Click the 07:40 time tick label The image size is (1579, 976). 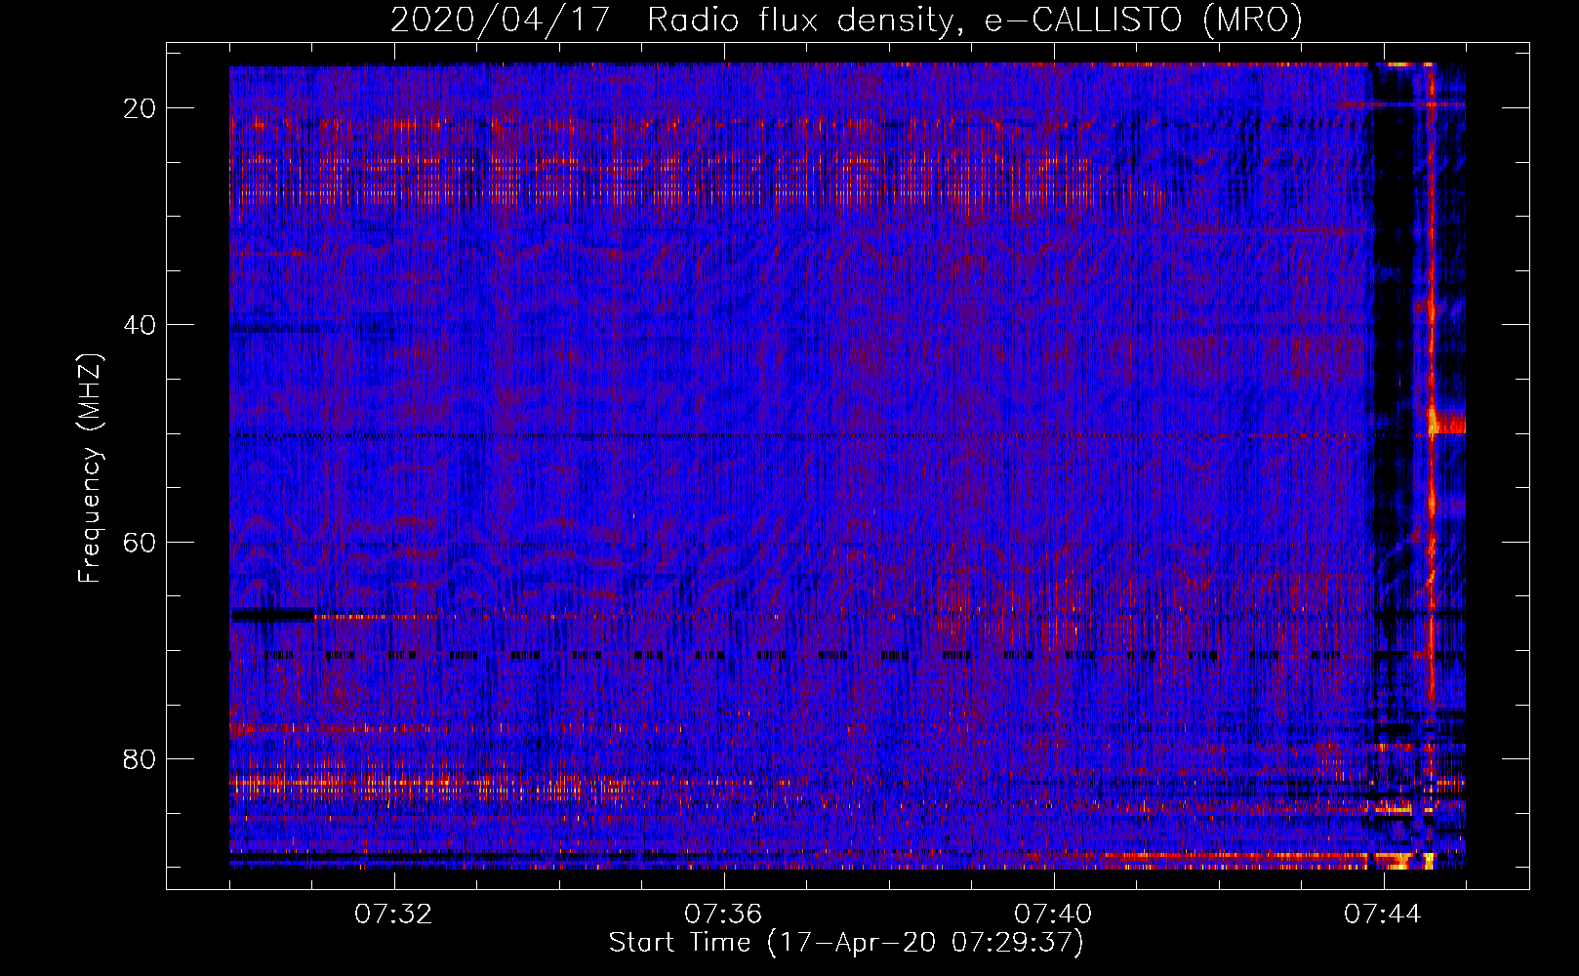tap(1053, 915)
